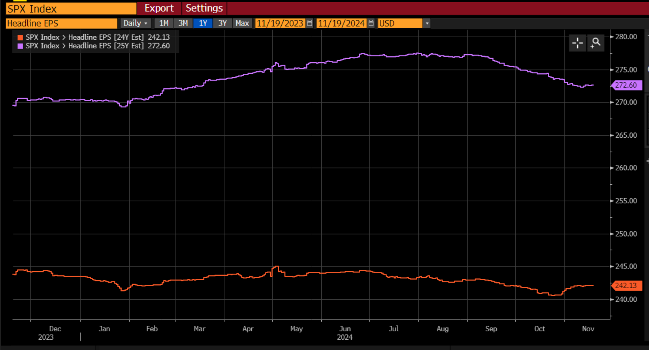Image resolution: width=649 pixels, height=350 pixels.
Task: Click the SPX Index security field
Action: click(x=70, y=9)
